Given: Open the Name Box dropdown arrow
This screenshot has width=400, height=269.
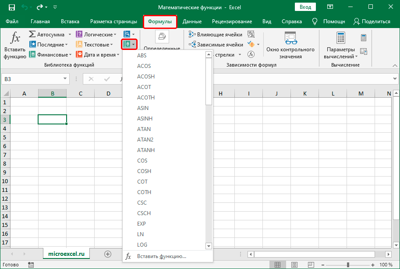Looking at the screenshot, I should tap(65, 79).
